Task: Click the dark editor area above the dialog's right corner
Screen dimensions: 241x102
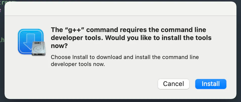Action: point(239,1)
